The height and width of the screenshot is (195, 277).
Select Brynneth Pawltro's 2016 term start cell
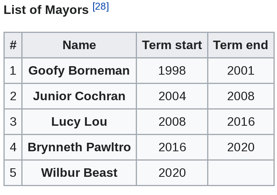(x=172, y=147)
